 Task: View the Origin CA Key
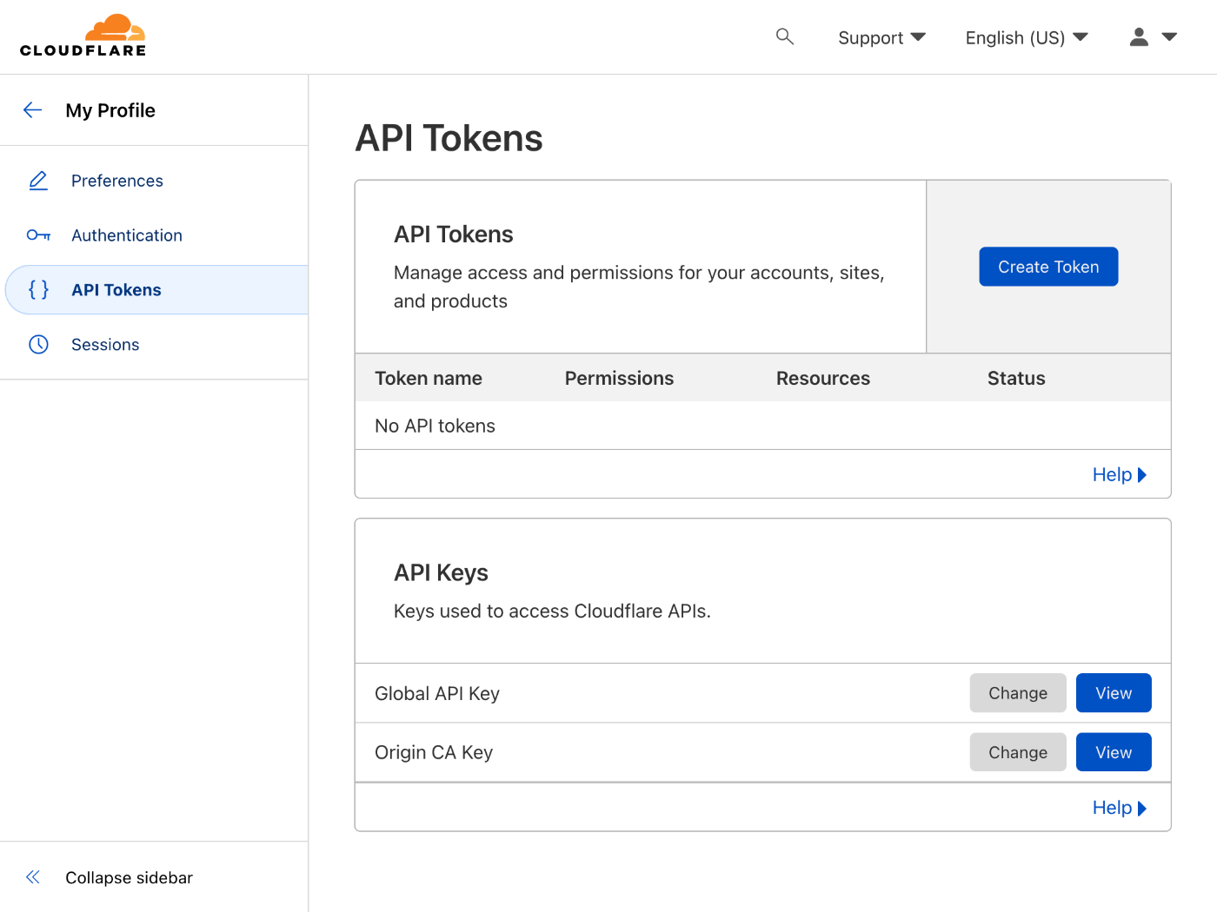(x=1114, y=752)
